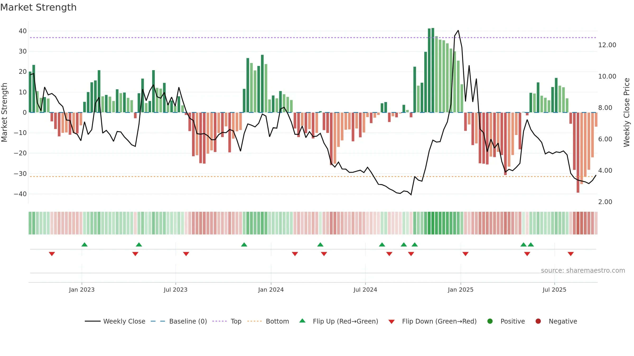Click the Negative legend label
Screen dimensions: 634x356
coord(563,321)
